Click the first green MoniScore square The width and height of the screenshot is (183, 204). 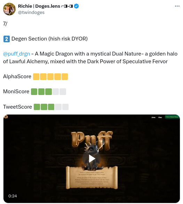[x=34, y=92]
